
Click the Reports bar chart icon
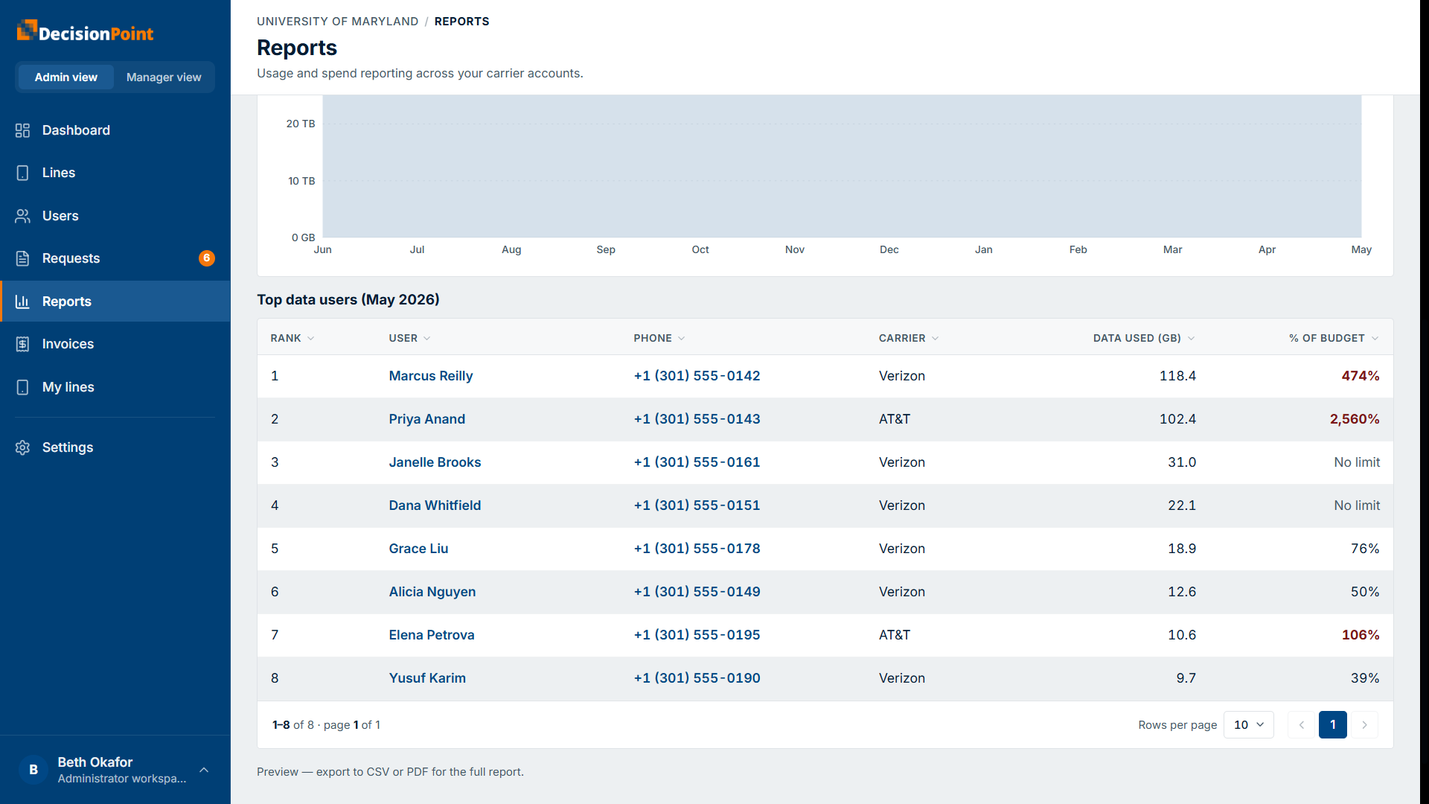[x=22, y=301]
